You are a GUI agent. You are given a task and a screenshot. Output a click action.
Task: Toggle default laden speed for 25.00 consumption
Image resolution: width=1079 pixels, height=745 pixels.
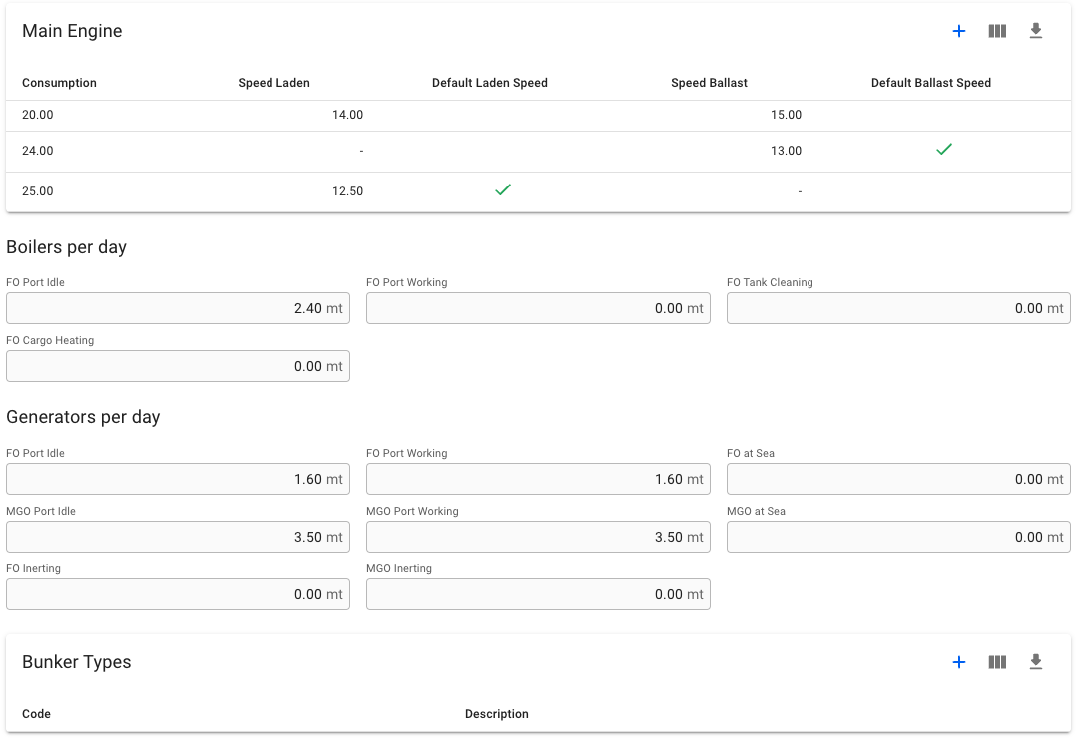click(503, 189)
